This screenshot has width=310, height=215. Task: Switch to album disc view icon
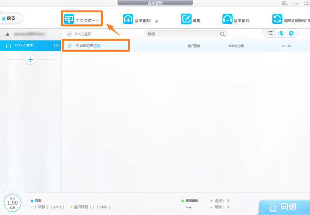[291, 34]
